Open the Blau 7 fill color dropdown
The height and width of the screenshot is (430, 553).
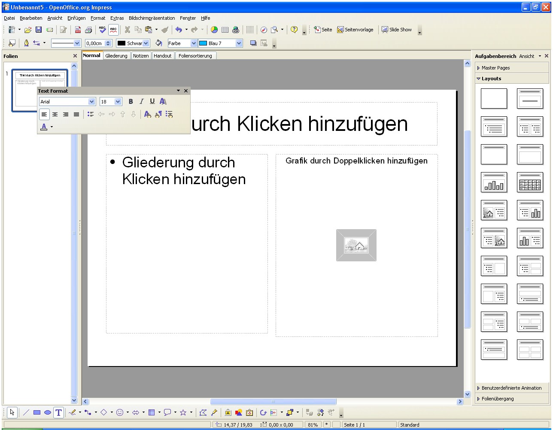[239, 43]
